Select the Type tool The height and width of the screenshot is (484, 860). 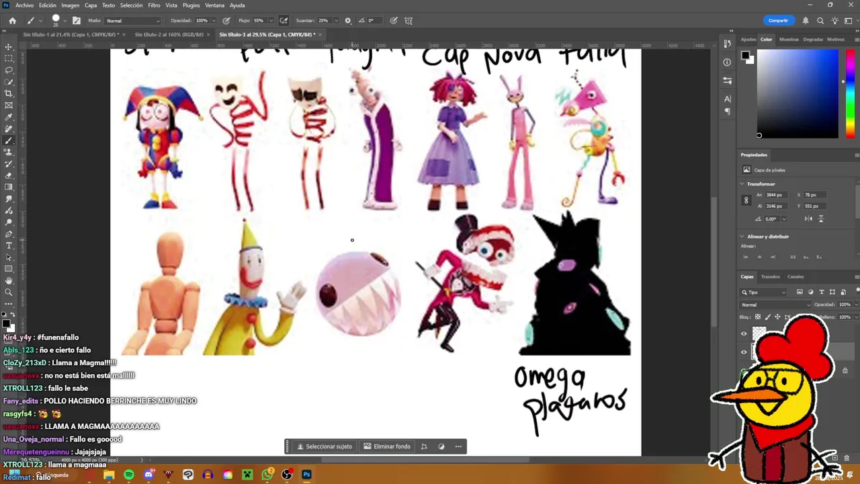pyautogui.click(x=9, y=245)
